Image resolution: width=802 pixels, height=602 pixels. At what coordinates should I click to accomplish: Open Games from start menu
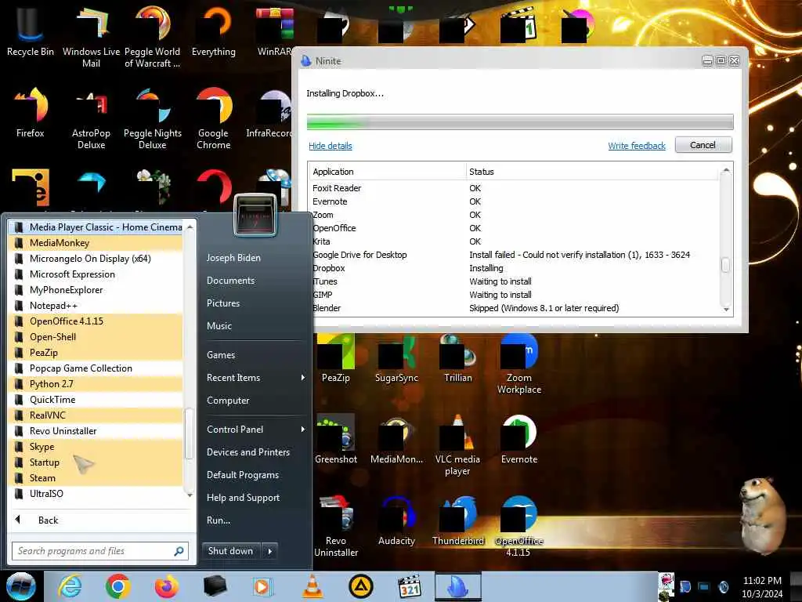(220, 355)
